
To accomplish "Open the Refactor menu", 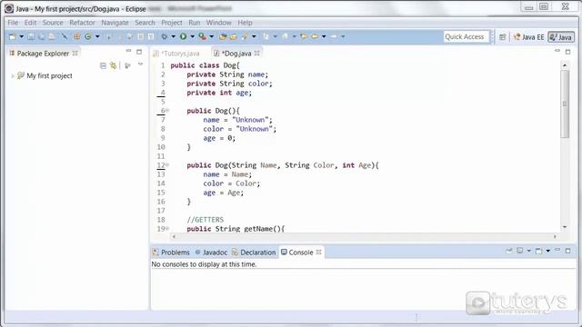I will (82, 23).
